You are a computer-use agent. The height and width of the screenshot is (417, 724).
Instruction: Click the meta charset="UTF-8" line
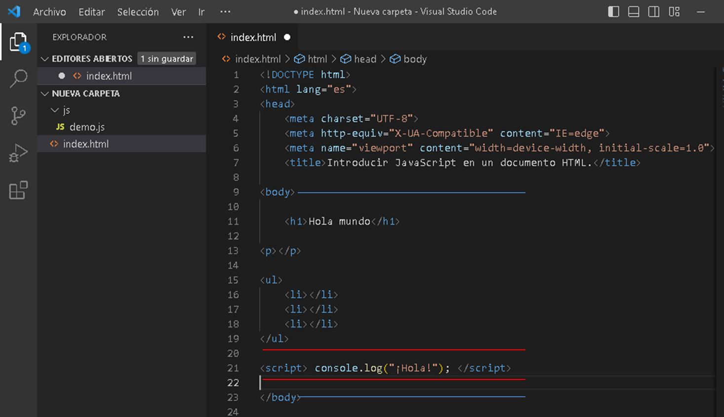pyautogui.click(x=351, y=119)
